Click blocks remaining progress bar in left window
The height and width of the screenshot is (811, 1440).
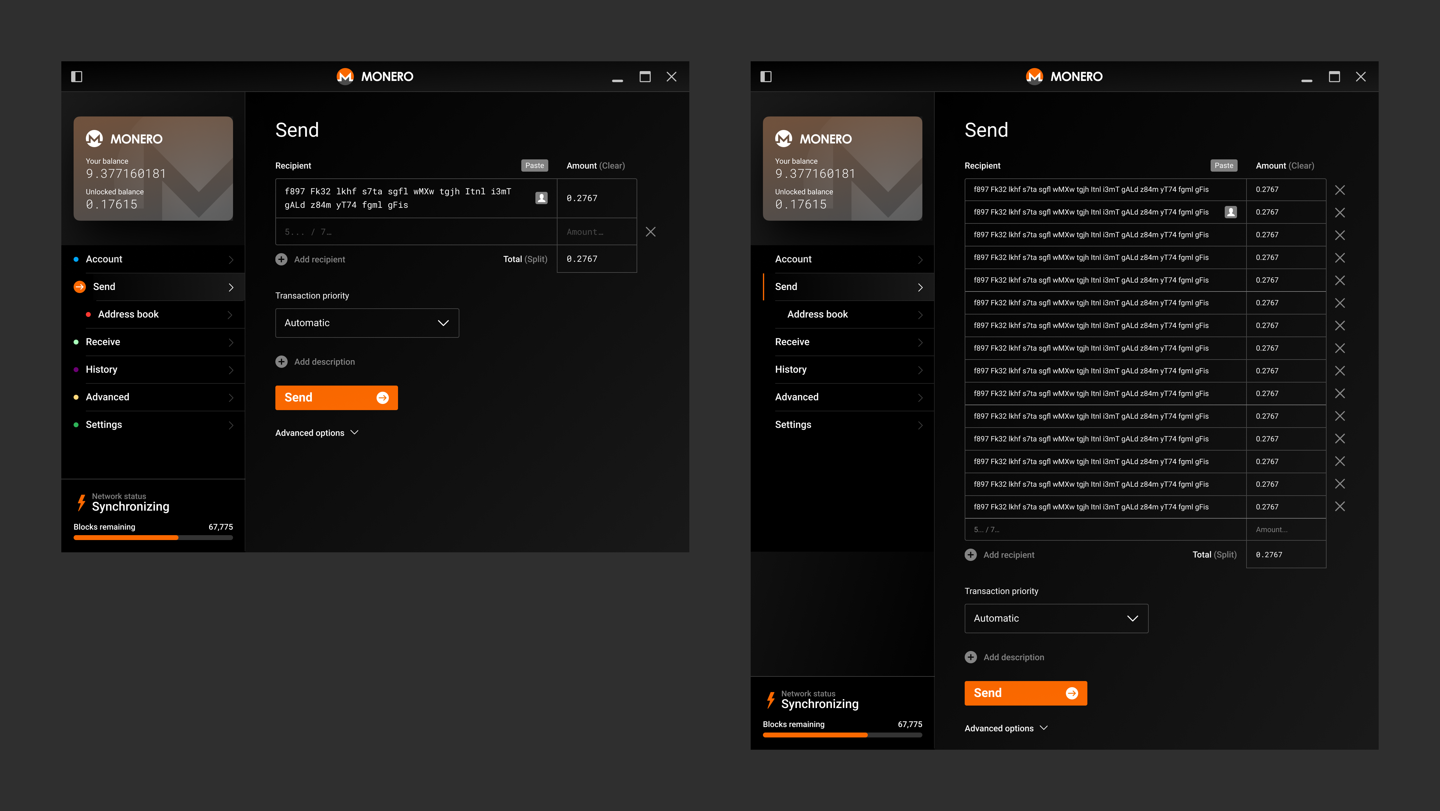153,538
